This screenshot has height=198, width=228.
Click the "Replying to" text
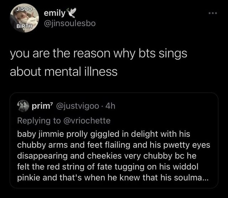click(39, 121)
